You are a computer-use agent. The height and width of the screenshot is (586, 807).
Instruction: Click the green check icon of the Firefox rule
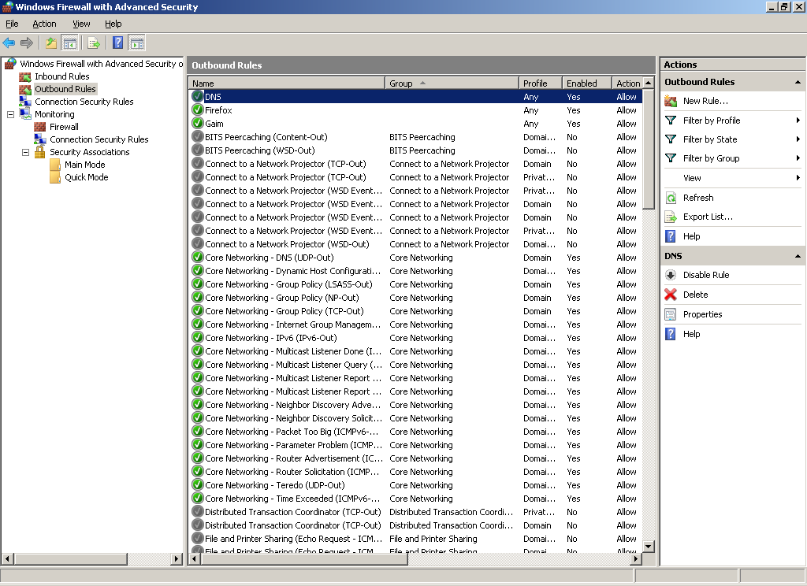(x=197, y=109)
